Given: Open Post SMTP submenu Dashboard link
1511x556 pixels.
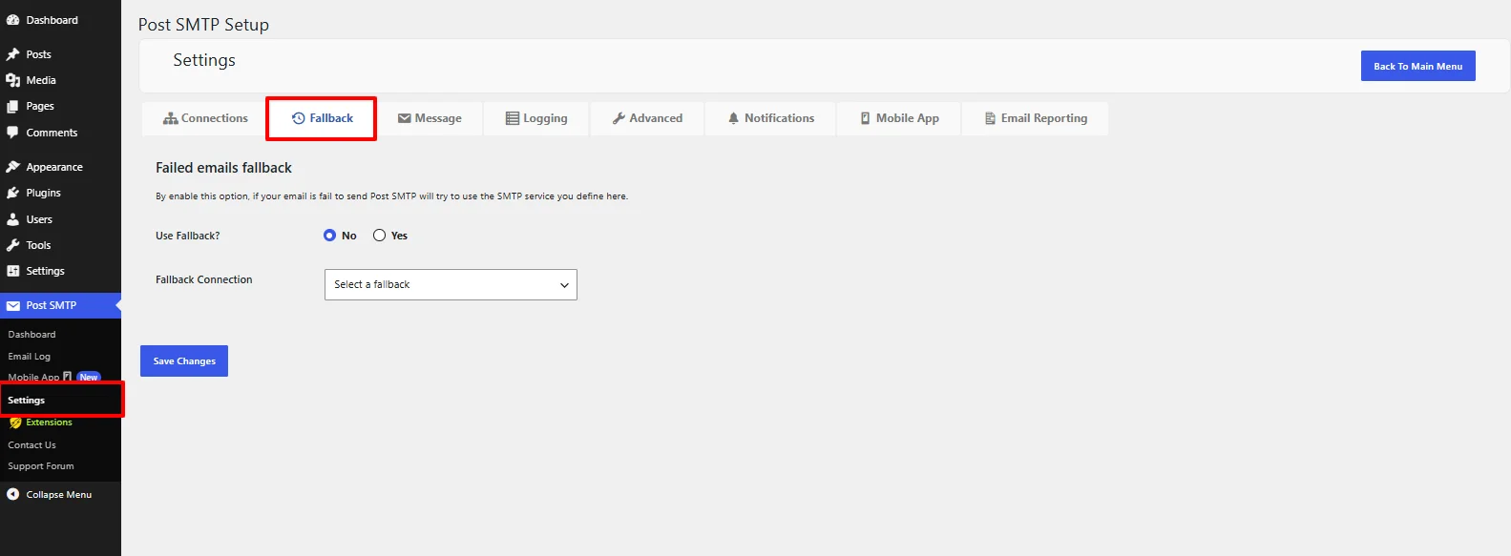Looking at the screenshot, I should point(31,335).
